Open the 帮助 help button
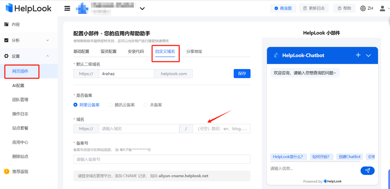This screenshot has height=189, width=390. pos(344,8)
